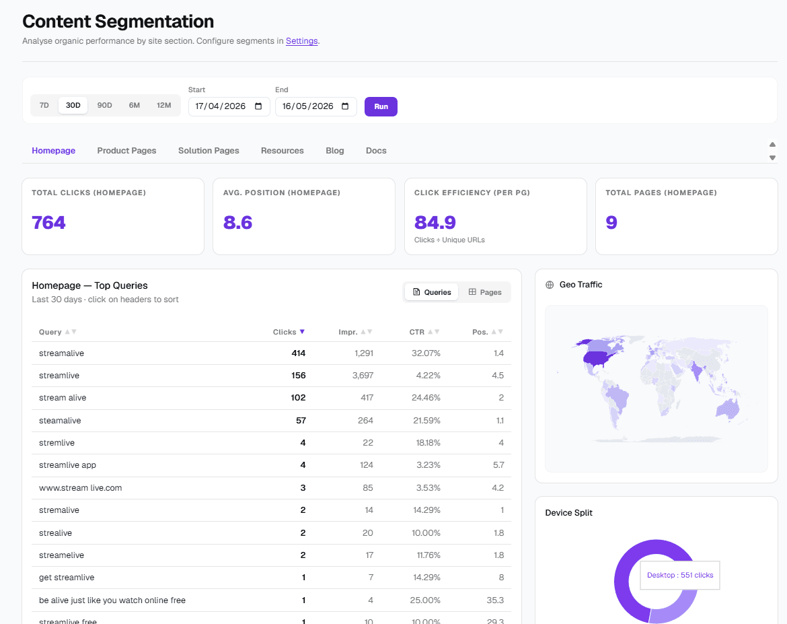Image resolution: width=787 pixels, height=624 pixels.
Task: Click the globe icon beside Geo Traffic
Action: pyautogui.click(x=550, y=285)
